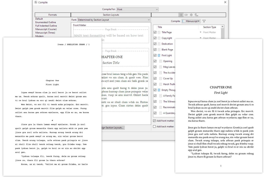This screenshot has height=177, width=266.
Task: Click the document icon for Copyright
Action: [x=159, y=38]
